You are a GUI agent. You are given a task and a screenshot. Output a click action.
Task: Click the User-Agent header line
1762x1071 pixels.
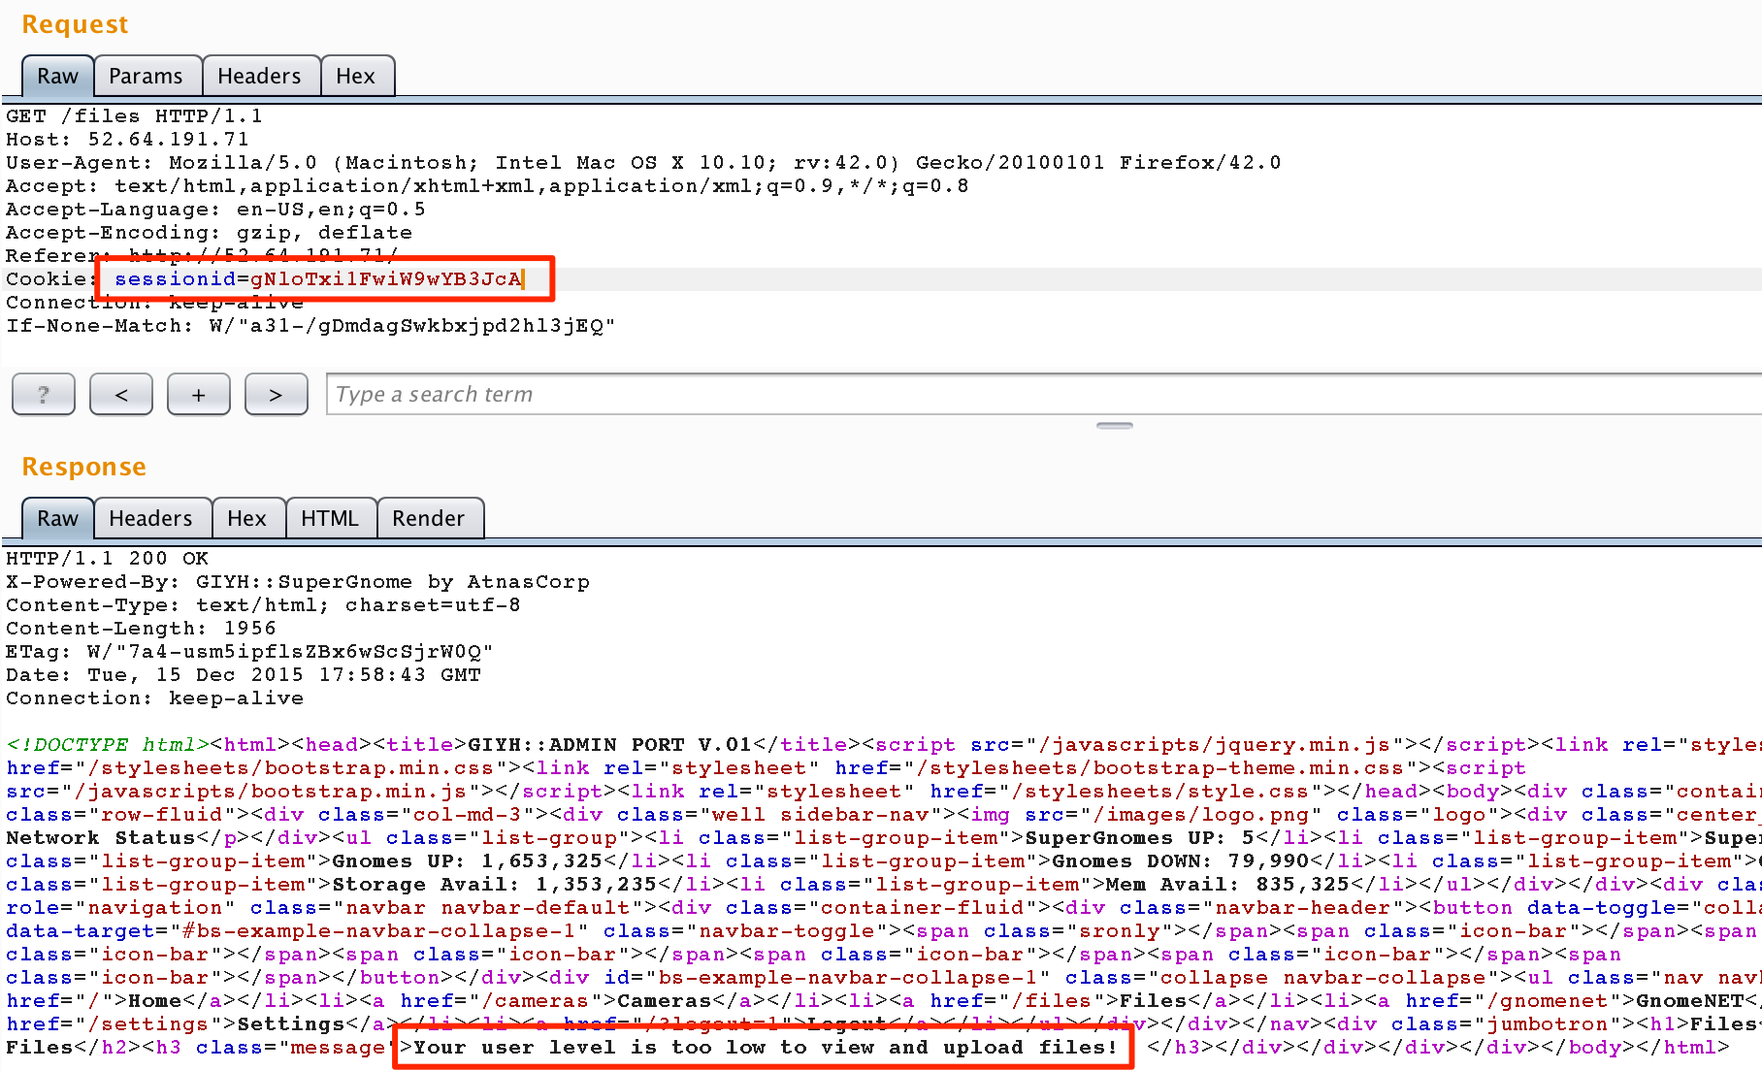point(643,163)
